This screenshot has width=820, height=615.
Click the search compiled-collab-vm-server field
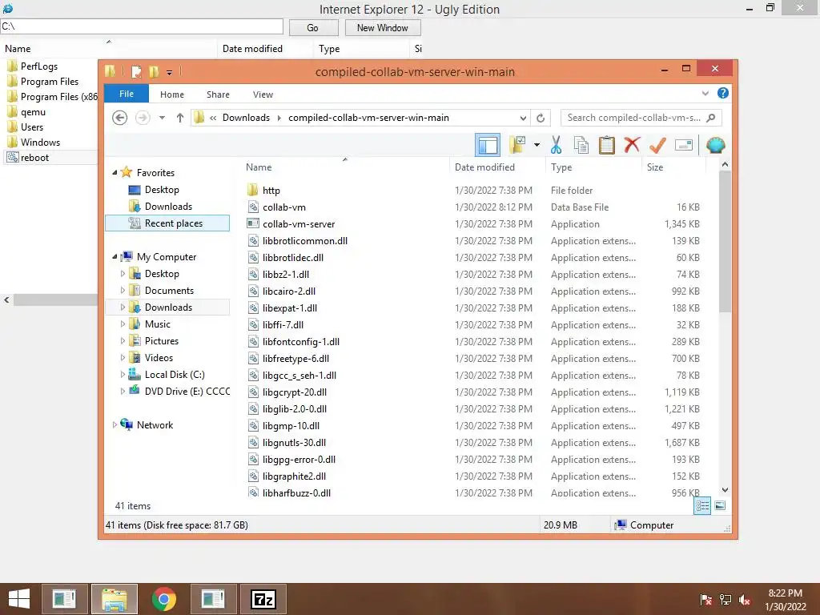[x=641, y=118]
